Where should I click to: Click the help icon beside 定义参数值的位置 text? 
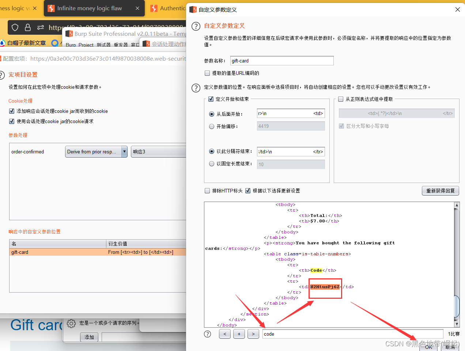pyautogui.click(x=196, y=88)
